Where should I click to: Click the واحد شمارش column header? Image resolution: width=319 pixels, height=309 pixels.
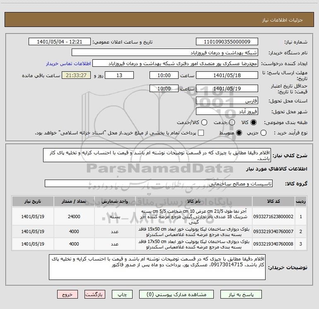(115, 201)
